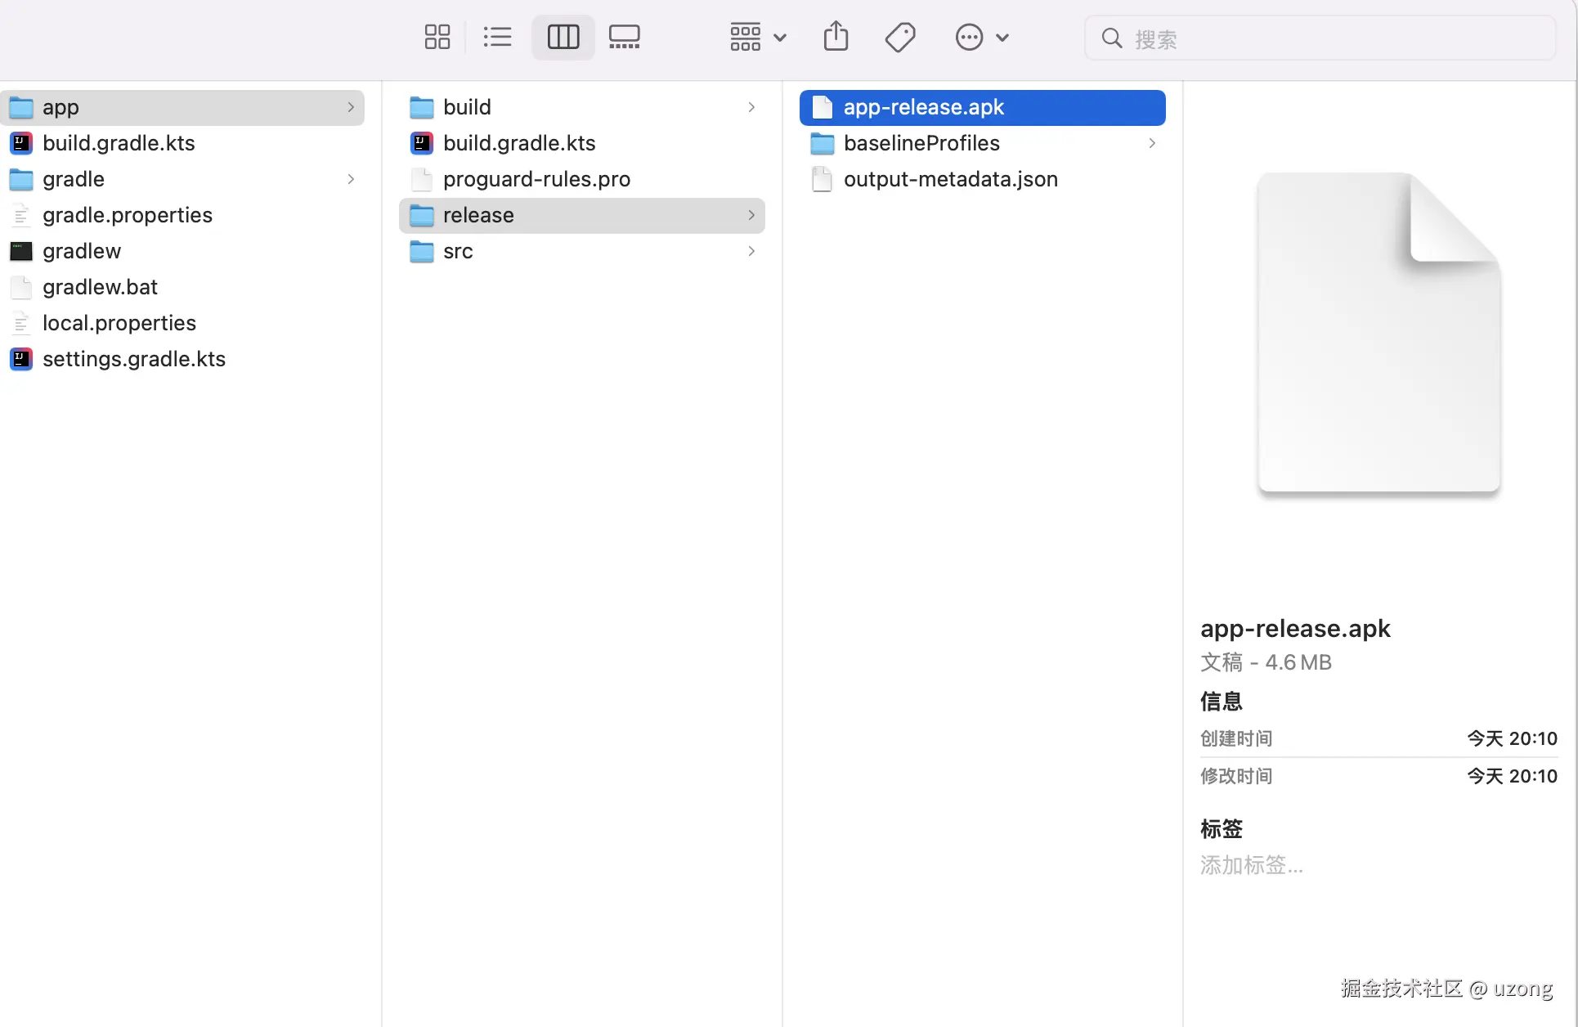Image resolution: width=1578 pixels, height=1027 pixels.
Task: Click the large document preview thumbnail
Action: 1379,333
